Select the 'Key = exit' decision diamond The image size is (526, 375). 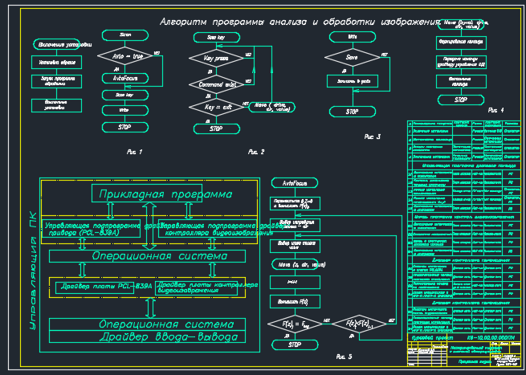(x=215, y=106)
